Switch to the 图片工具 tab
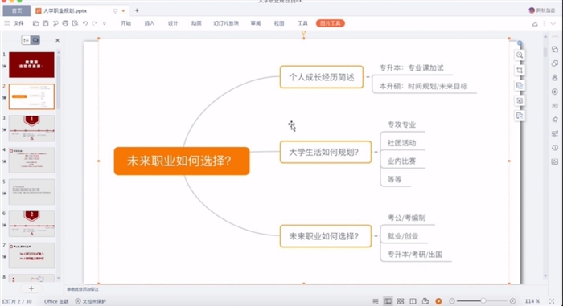 click(331, 23)
